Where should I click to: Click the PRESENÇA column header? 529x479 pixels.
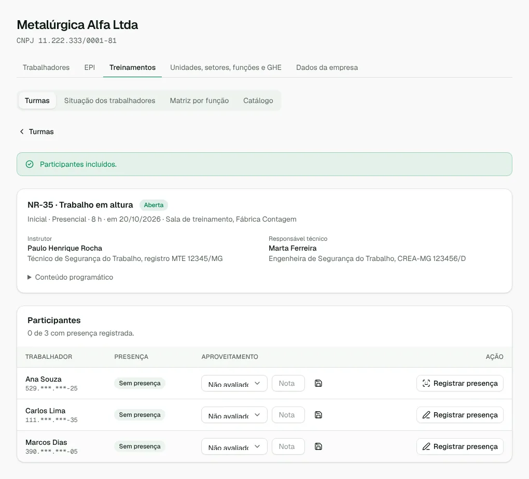pyautogui.click(x=131, y=357)
